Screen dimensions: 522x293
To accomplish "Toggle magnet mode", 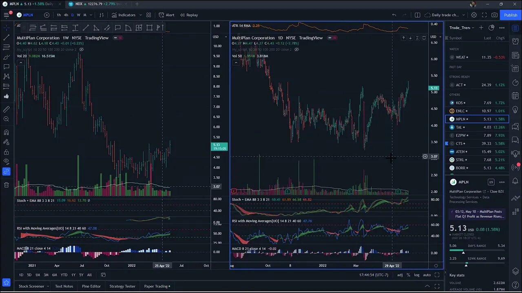I will 6,132.
